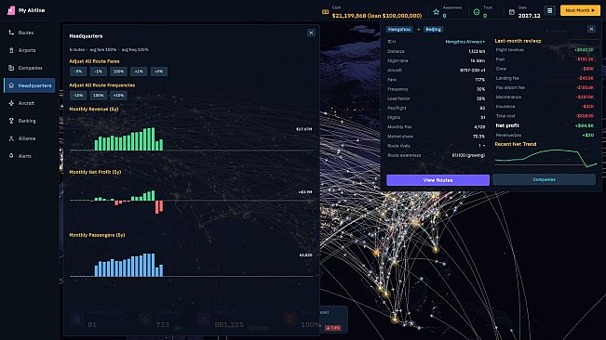Click the Cash money icon
This screenshot has width=606, height=340.
[x=326, y=12]
